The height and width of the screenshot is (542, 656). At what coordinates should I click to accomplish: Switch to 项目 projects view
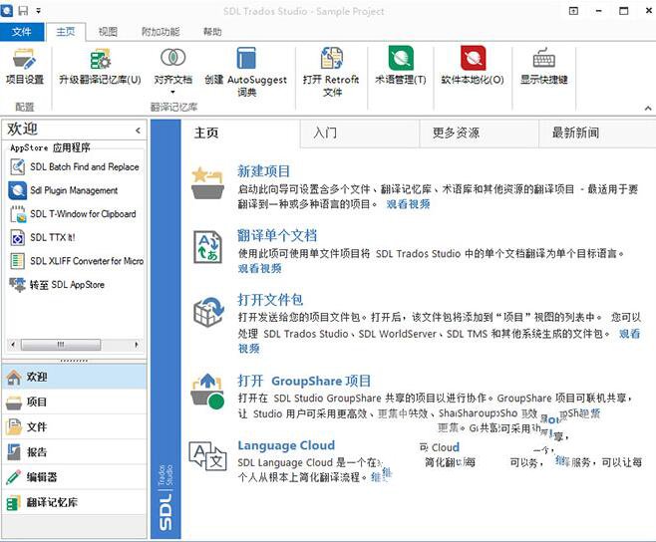(x=75, y=402)
